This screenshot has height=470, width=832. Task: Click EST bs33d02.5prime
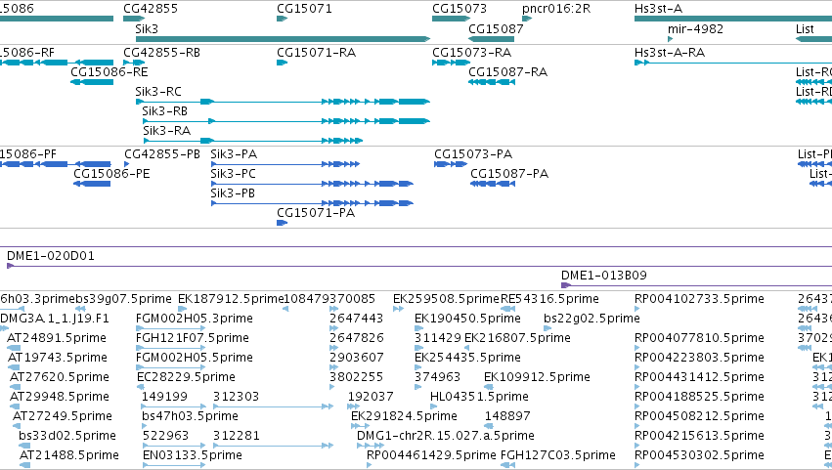[x=66, y=436]
